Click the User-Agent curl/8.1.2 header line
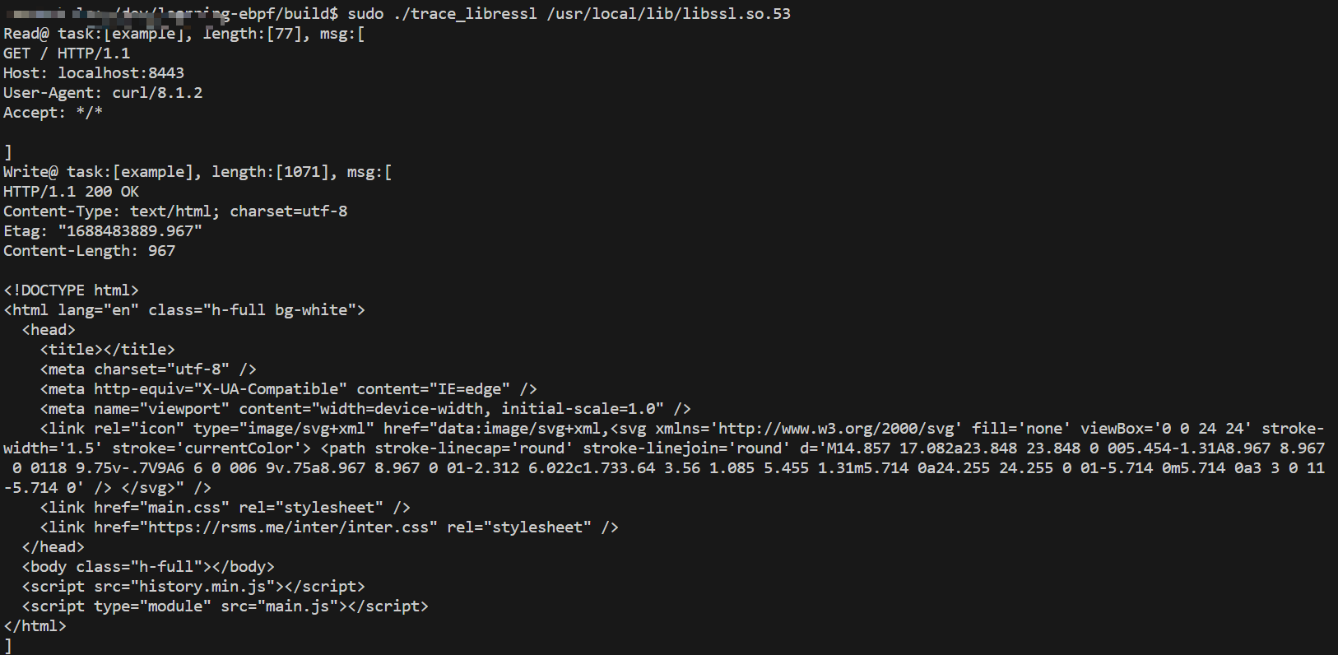The width and height of the screenshot is (1338, 655). tap(103, 93)
